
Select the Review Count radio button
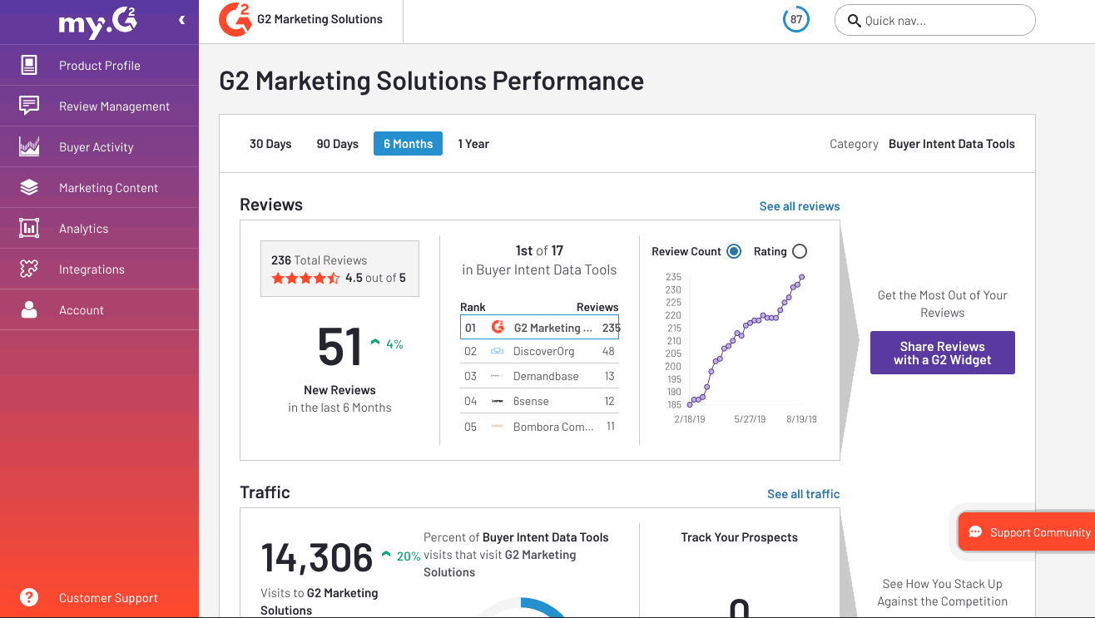(734, 251)
